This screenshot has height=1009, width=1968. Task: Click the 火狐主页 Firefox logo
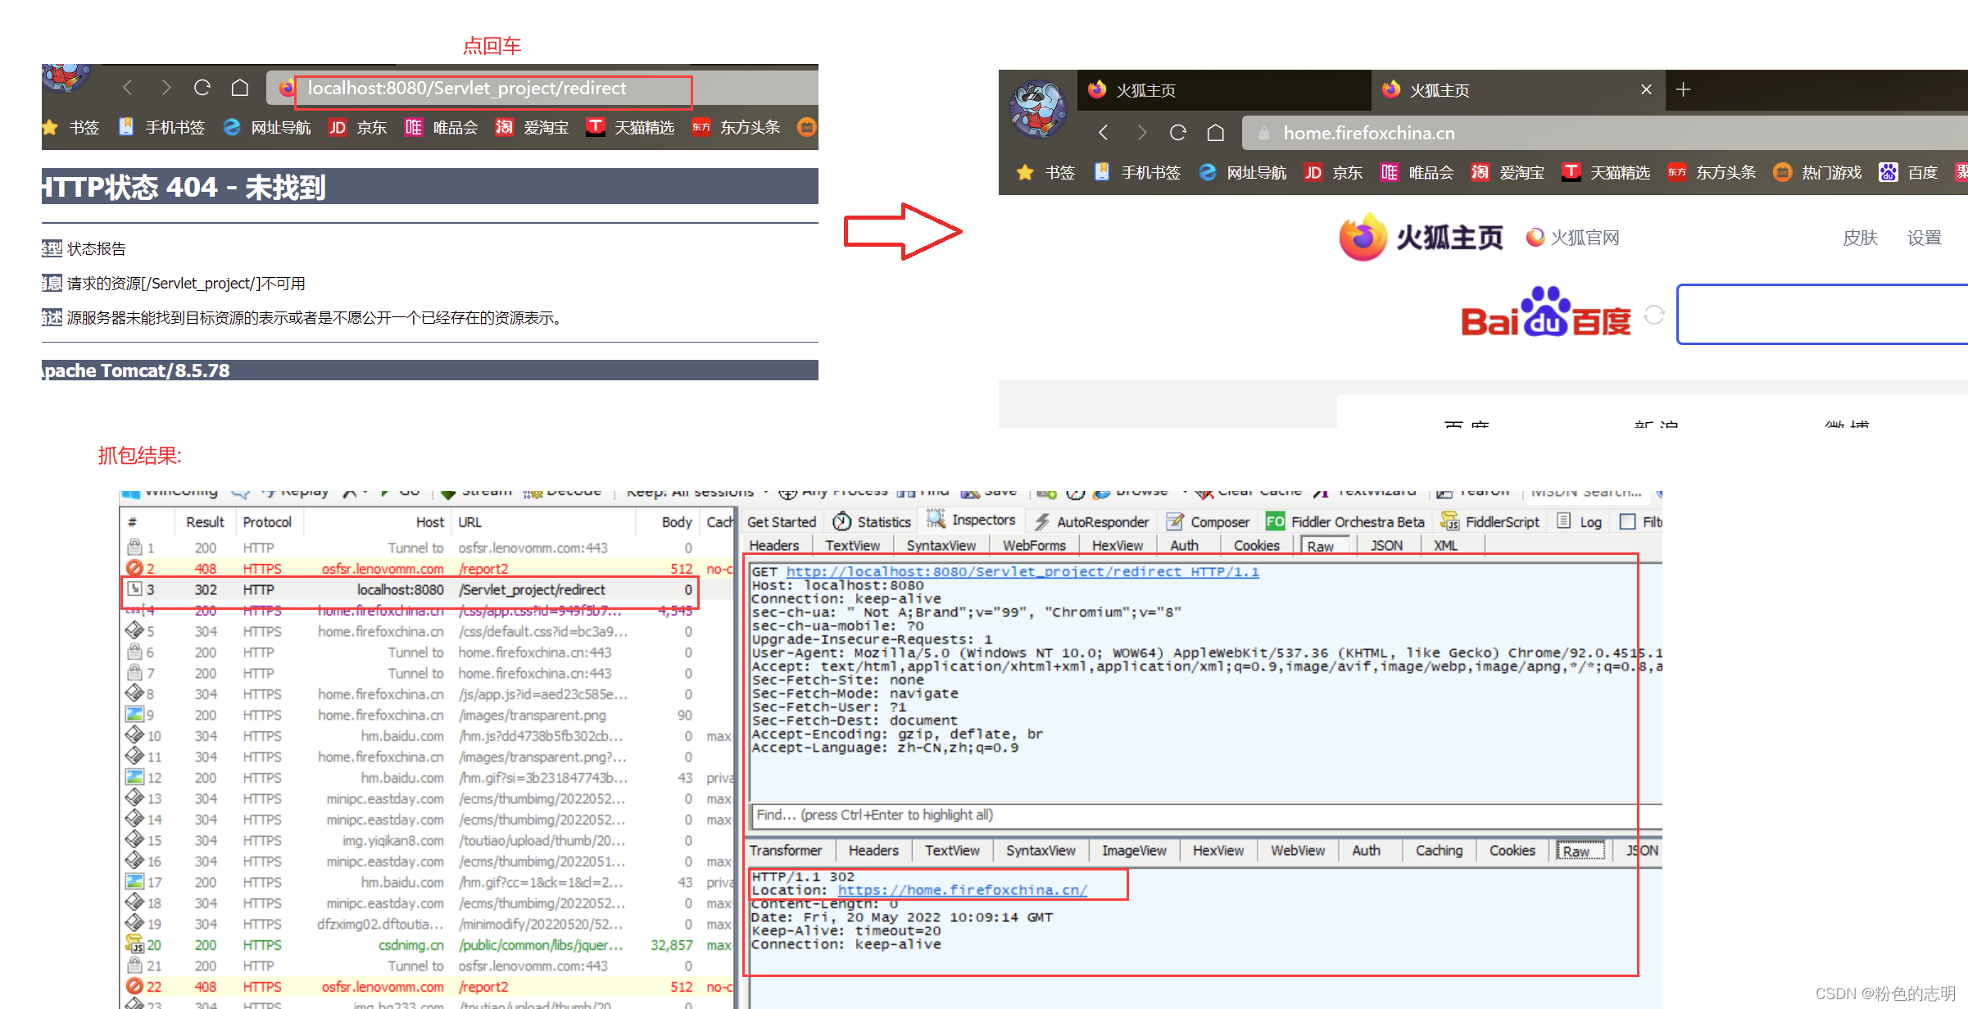click(1420, 238)
